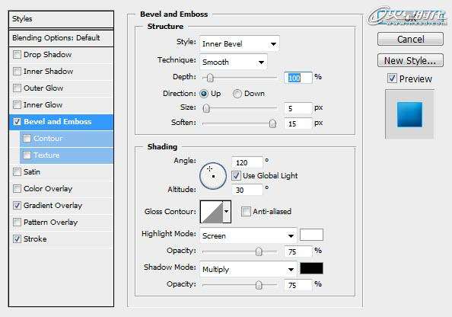This screenshot has height=317, width=452.
Task: Click the layer style preview thumbnail
Action: tap(409, 114)
